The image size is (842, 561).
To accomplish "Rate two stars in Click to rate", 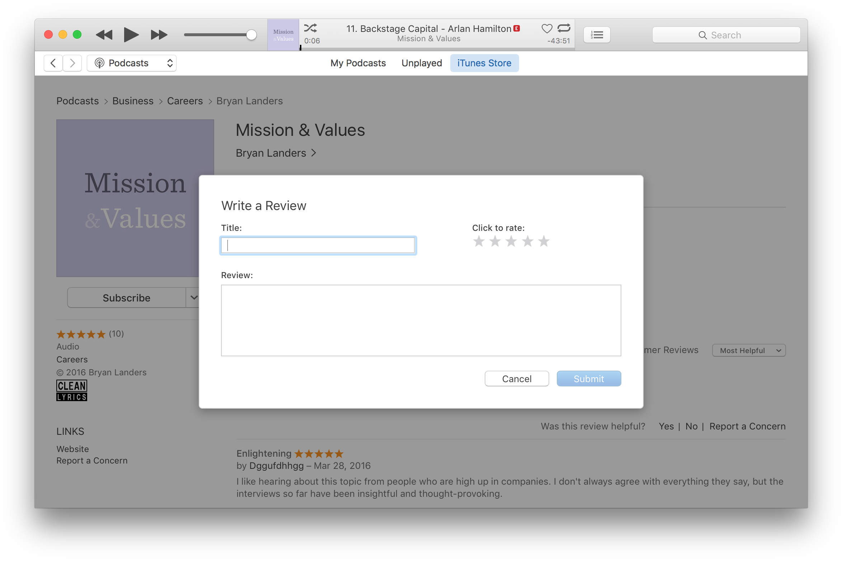I will pos(495,241).
